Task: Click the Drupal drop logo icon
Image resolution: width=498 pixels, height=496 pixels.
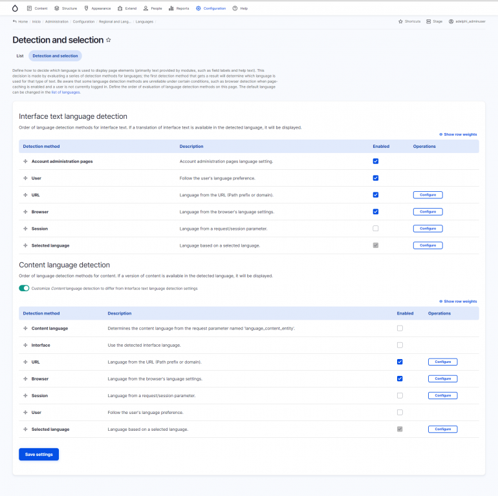Action: tap(16, 8)
